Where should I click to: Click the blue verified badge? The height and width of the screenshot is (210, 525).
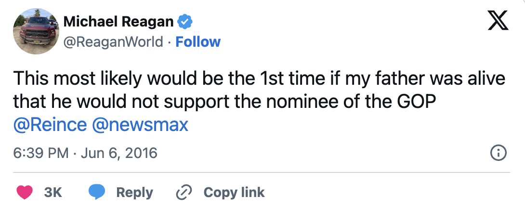[185, 22]
